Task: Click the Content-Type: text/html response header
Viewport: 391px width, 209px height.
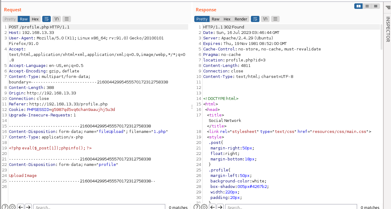Action: 248,76
